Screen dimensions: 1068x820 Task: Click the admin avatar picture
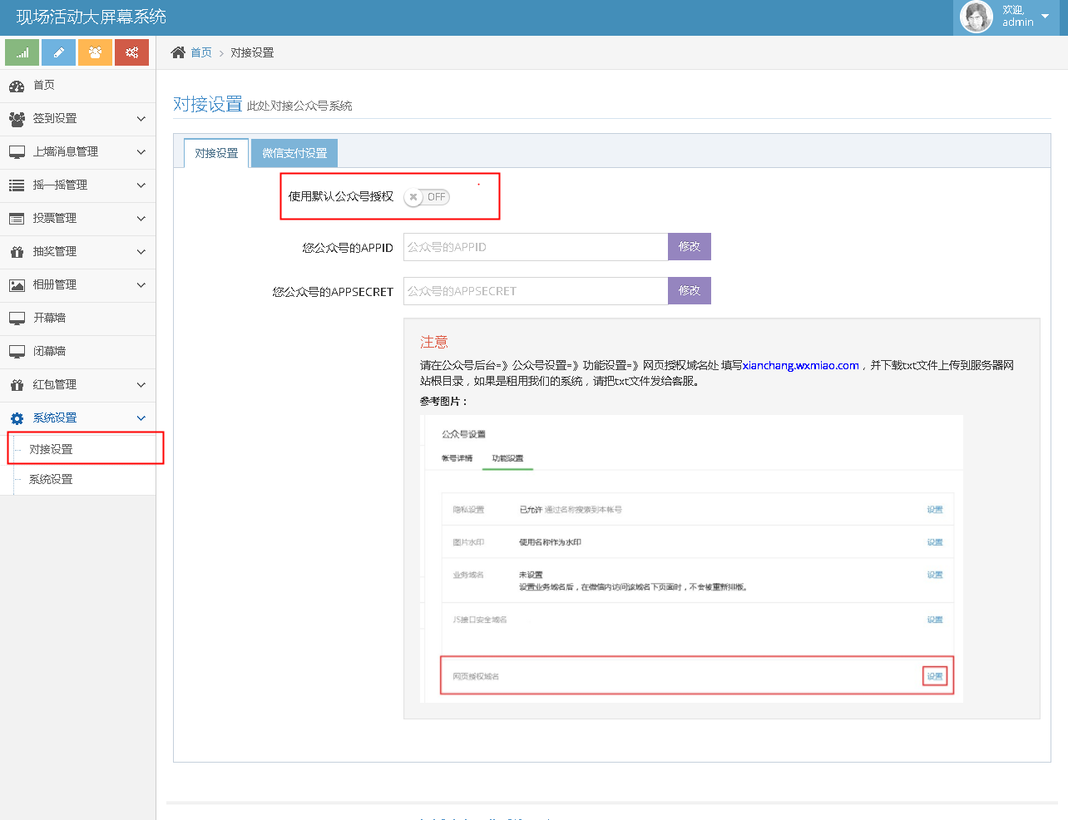[x=976, y=17]
